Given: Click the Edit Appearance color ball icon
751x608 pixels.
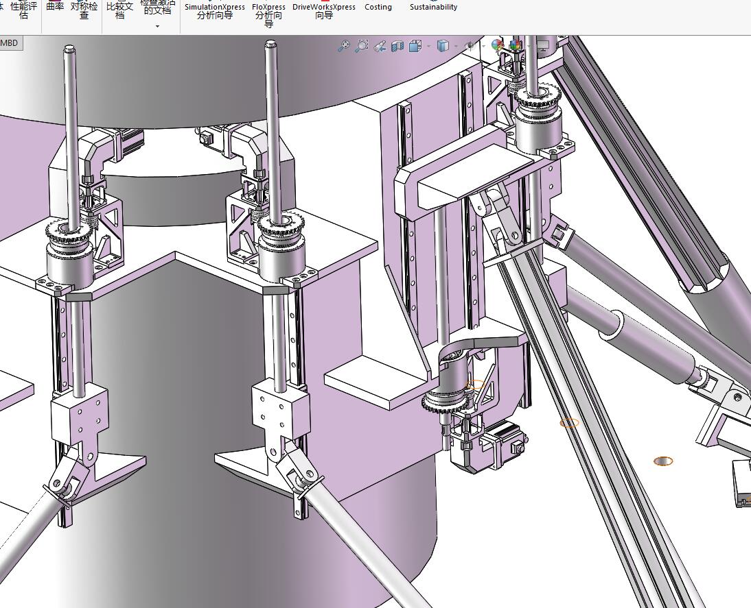Looking at the screenshot, I should (498, 45).
